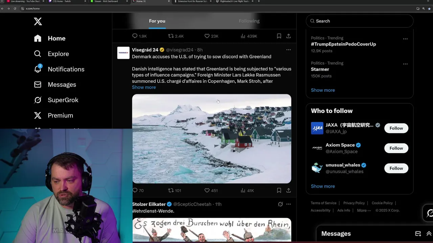Open the Privacy Policy link
Viewport: 433px width, 243px height.
click(354, 203)
